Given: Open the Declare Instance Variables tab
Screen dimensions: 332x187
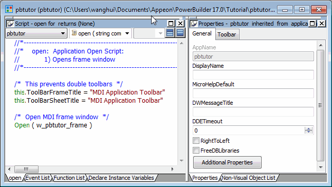Looking at the screenshot, I should point(121,178).
